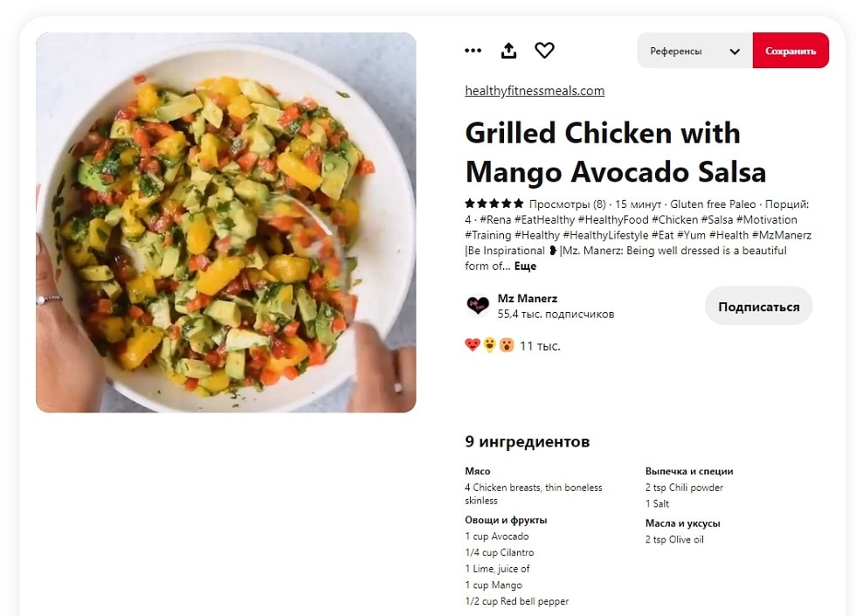Click the board selector chevron arrow
Viewport: 856px width, 616px height.
point(735,52)
